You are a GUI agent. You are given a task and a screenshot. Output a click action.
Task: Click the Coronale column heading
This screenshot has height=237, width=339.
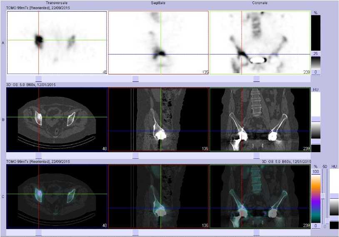pos(259,3)
